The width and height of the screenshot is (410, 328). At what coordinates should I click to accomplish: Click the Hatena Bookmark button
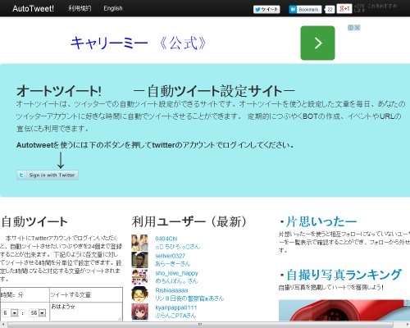coord(305,10)
